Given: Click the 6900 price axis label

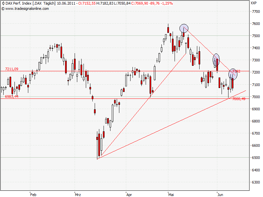Looking at the screenshot, I should tap(256, 109).
